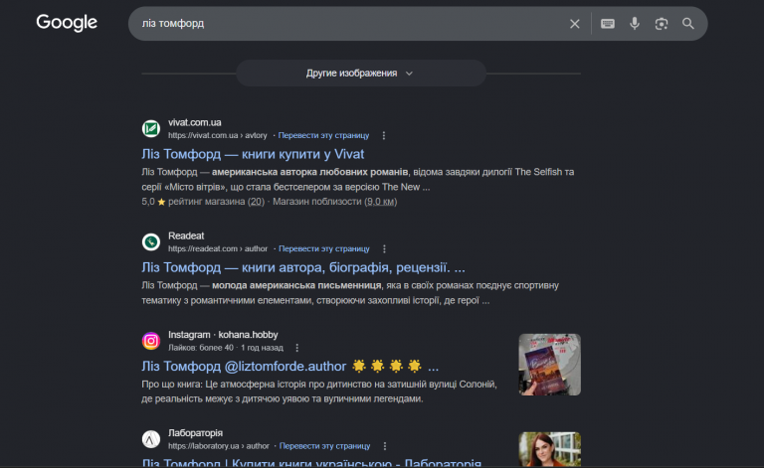Screen dimensions: 764x468
Task: Click the Instagram logo icon of kohana.hobby result
Action: tap(151, 341)
